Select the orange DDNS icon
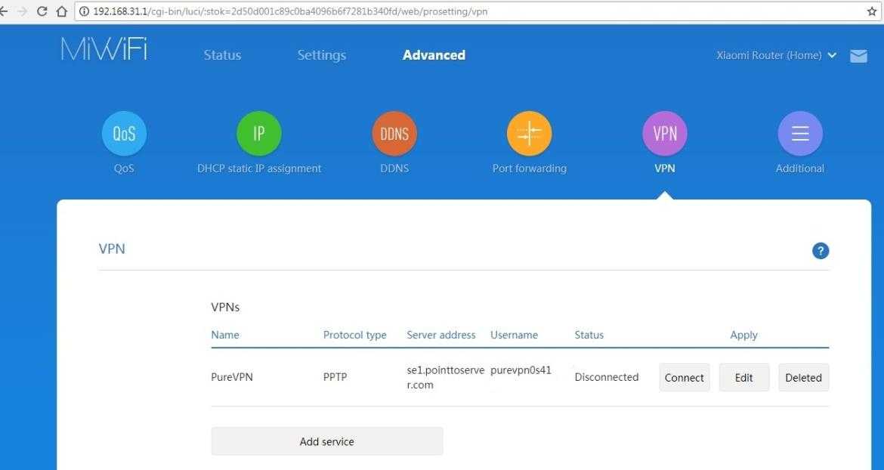The image size is (884, 470). click(394, 134)
